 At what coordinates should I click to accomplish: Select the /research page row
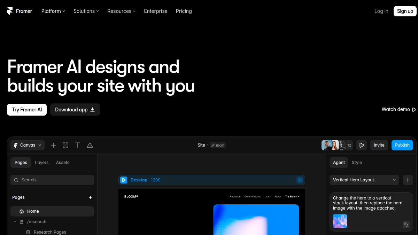[52, 222]
